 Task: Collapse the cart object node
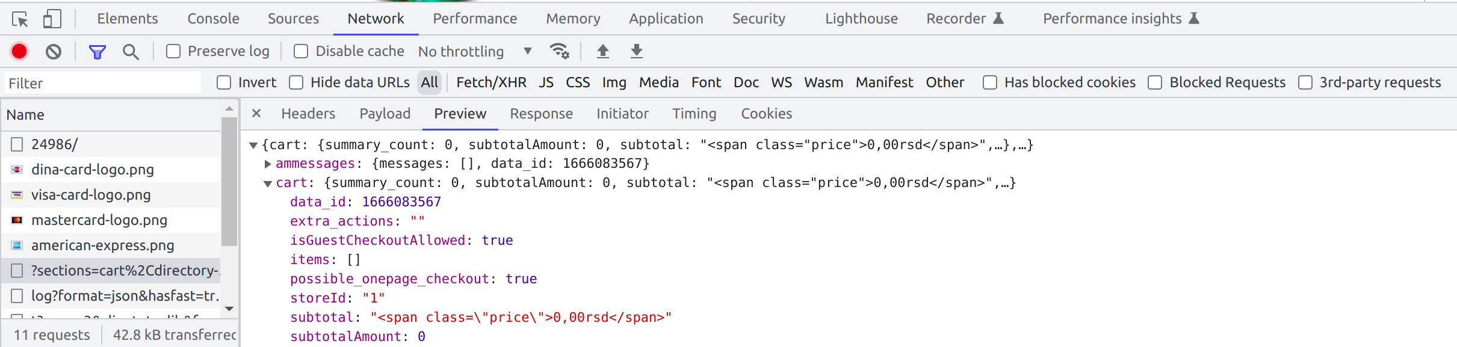(267, 183)
